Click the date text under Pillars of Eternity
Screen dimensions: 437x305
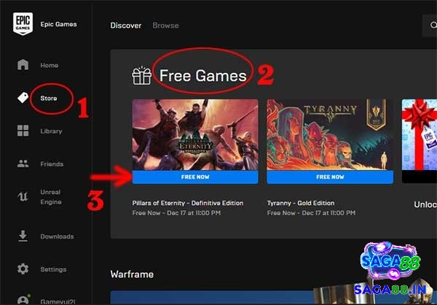coord(176,213)
